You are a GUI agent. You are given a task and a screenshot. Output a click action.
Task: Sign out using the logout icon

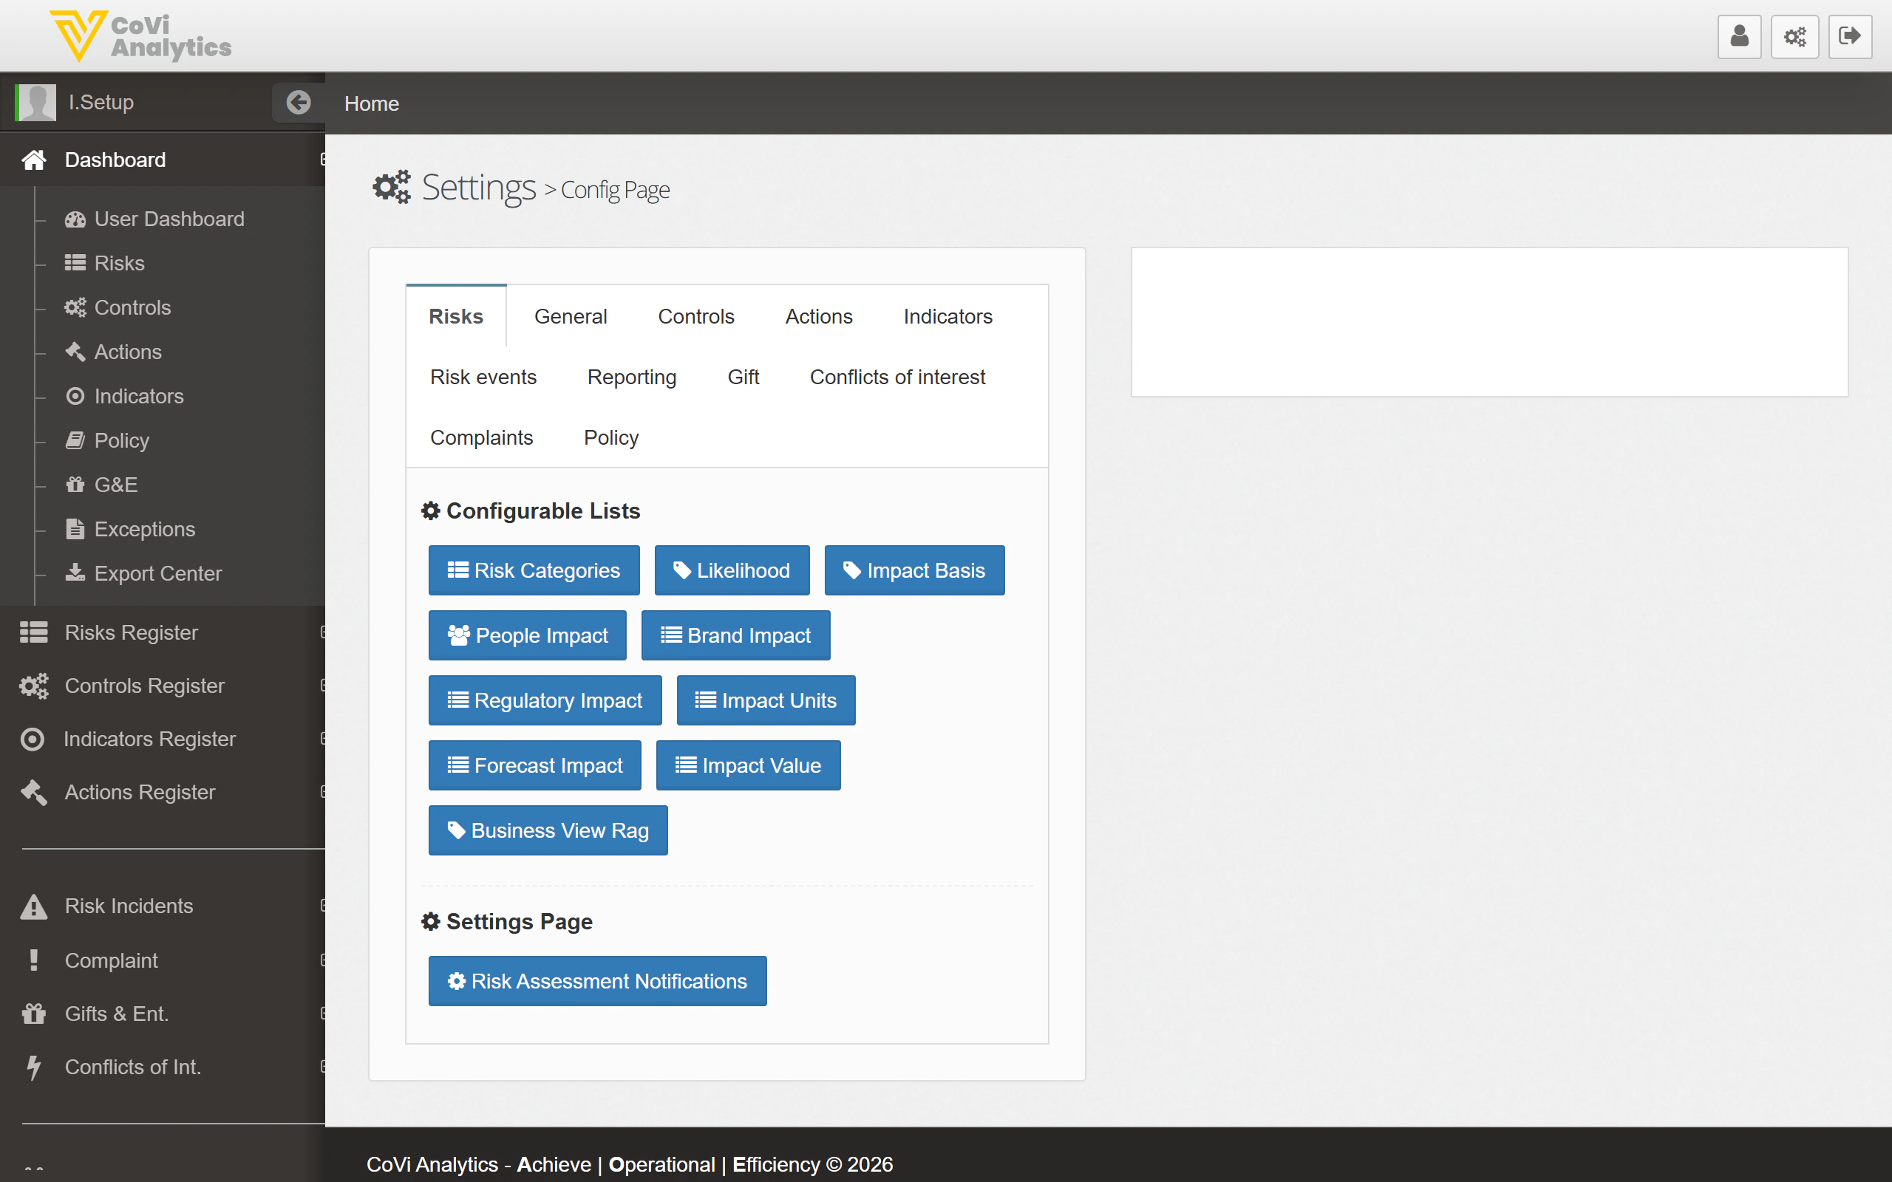1851,36
